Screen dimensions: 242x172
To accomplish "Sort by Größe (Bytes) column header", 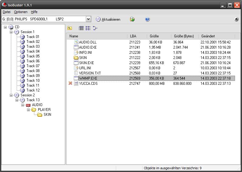I will pos(185,36).
